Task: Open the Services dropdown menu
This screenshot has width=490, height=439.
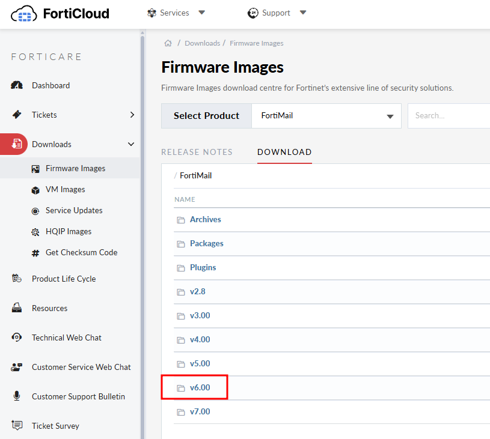Action: tap(177, 13)
